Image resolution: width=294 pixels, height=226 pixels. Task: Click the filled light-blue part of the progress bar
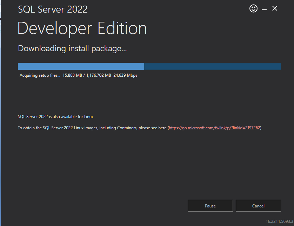tap(81, 66)
